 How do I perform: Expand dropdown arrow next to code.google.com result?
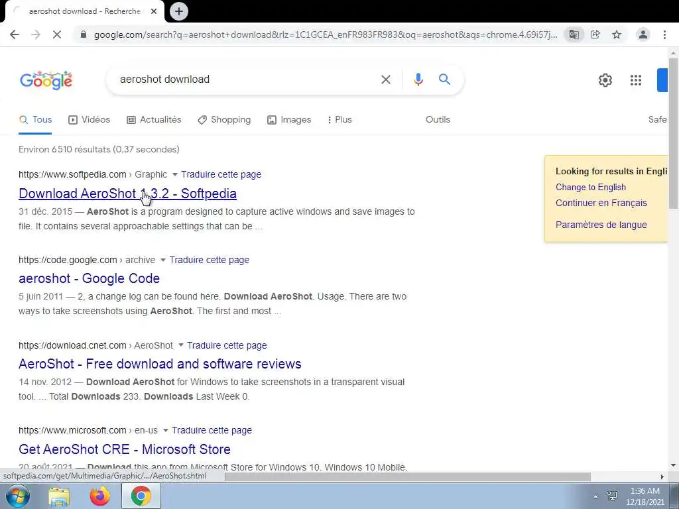pos(163,260)
